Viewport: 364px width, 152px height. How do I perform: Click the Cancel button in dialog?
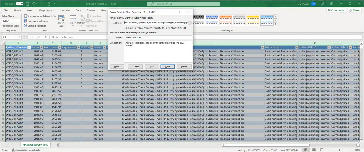point(135,67)
